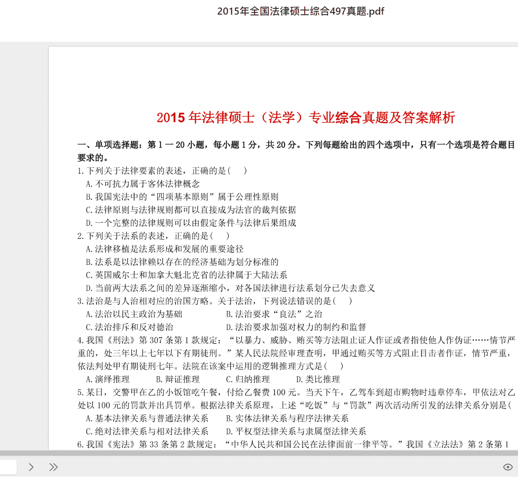
Task: Click line 依法判处甲有期徒刑七年
Action: [211, 366]
